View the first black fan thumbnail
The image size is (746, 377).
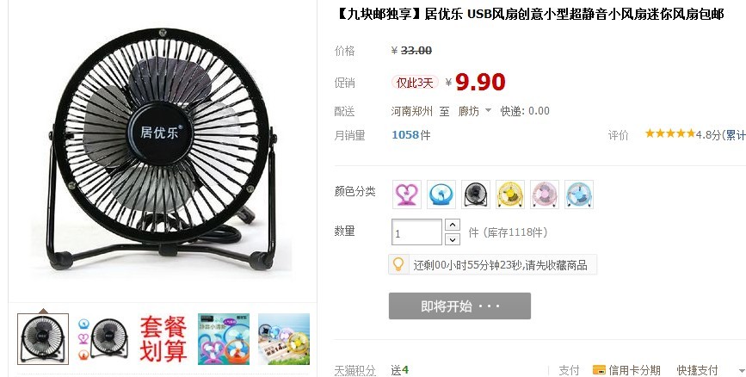tap(43, 339)
